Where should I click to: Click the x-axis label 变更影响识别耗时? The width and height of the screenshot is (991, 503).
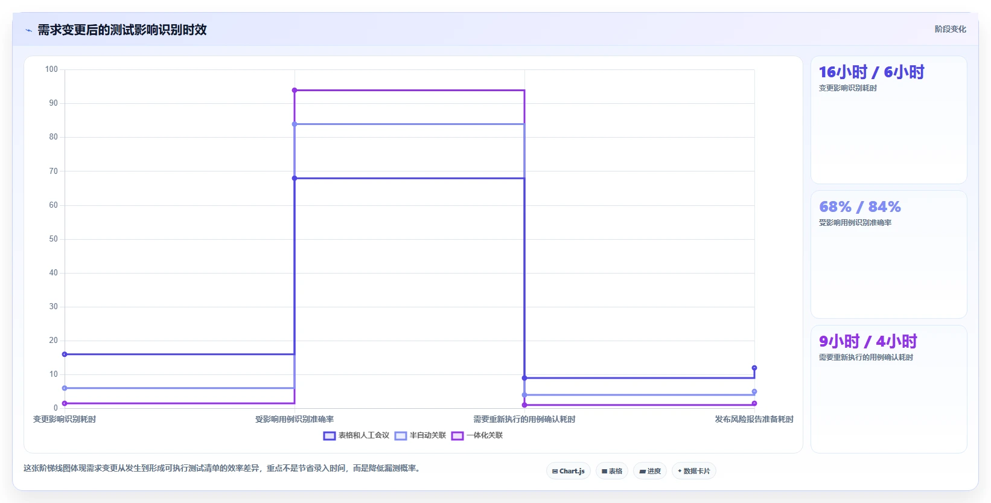point(65,419)
